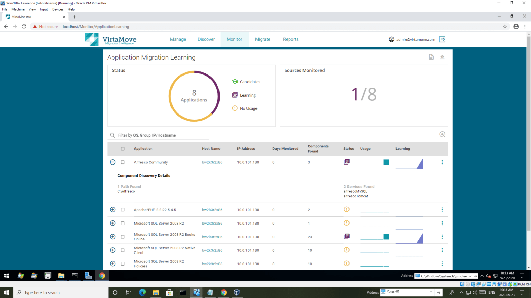Screen dimensions: 531x298
Task: Toggle the select-all checkbox in table header
Action: [123, 149]
